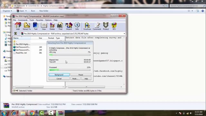This screenshot has width=206, height=116.
Task: Click the Processed total progress bar
Action: (70, 70)
